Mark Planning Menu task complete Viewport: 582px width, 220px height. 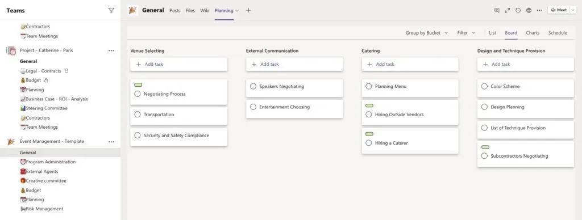point(368,86)
